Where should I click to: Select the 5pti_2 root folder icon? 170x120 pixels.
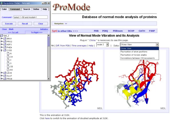[2, 36]
